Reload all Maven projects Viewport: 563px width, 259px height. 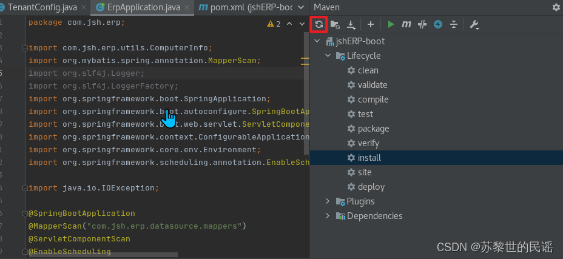(319, 24)
